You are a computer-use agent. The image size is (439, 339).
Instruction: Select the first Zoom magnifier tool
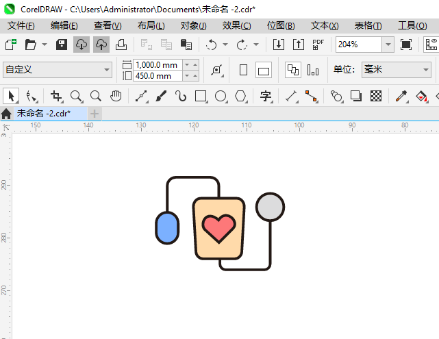[x=76, y=96]
